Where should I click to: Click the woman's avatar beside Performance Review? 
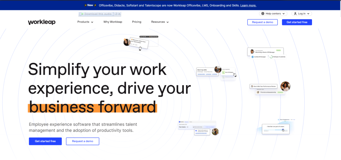pyautogui.click(x=285, y=86)
